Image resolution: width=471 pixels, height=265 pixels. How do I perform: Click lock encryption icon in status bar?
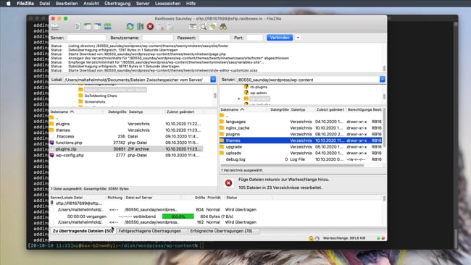(x=311, y=238)
